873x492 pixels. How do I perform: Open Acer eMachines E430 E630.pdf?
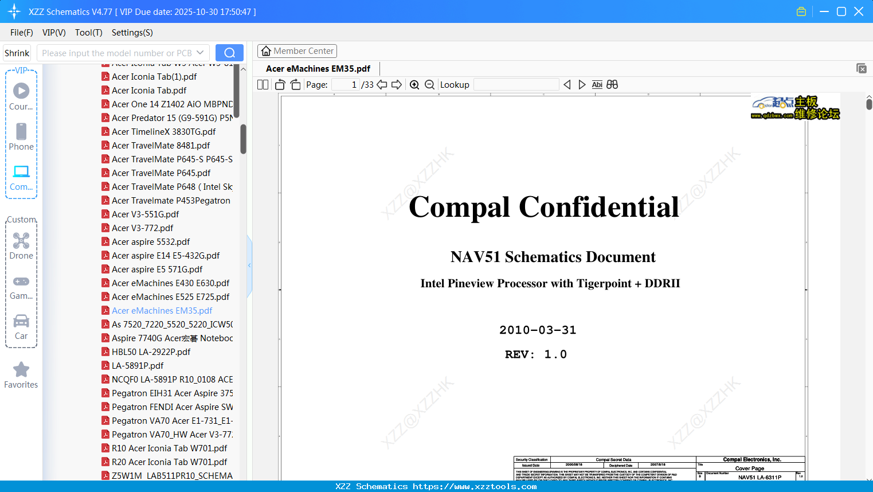171,283
